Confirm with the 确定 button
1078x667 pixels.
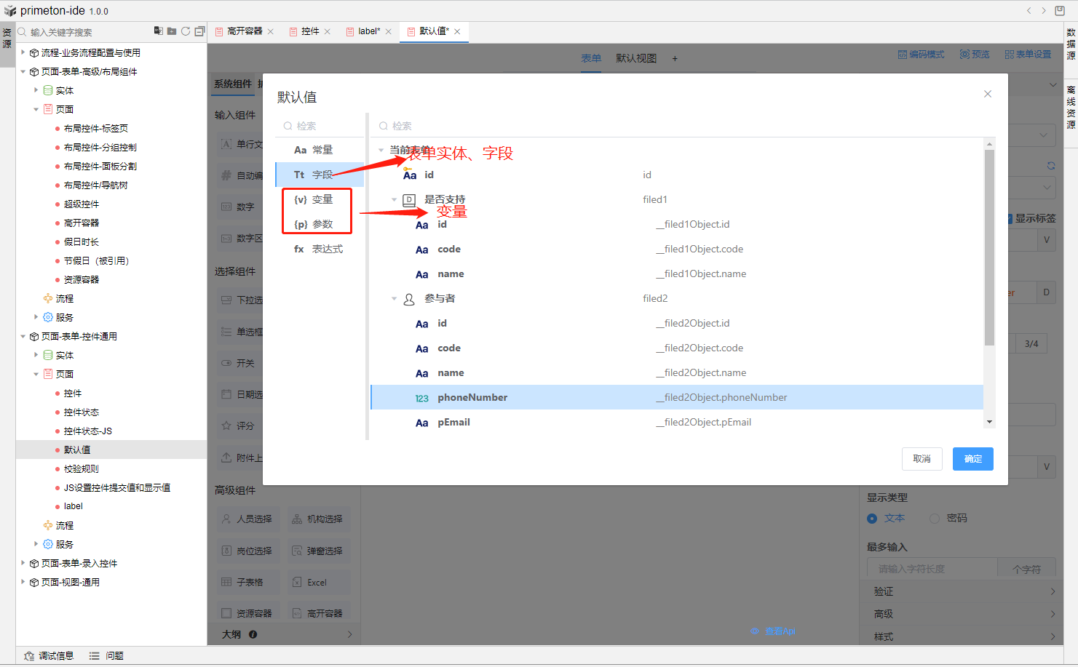tap(972, 459)
